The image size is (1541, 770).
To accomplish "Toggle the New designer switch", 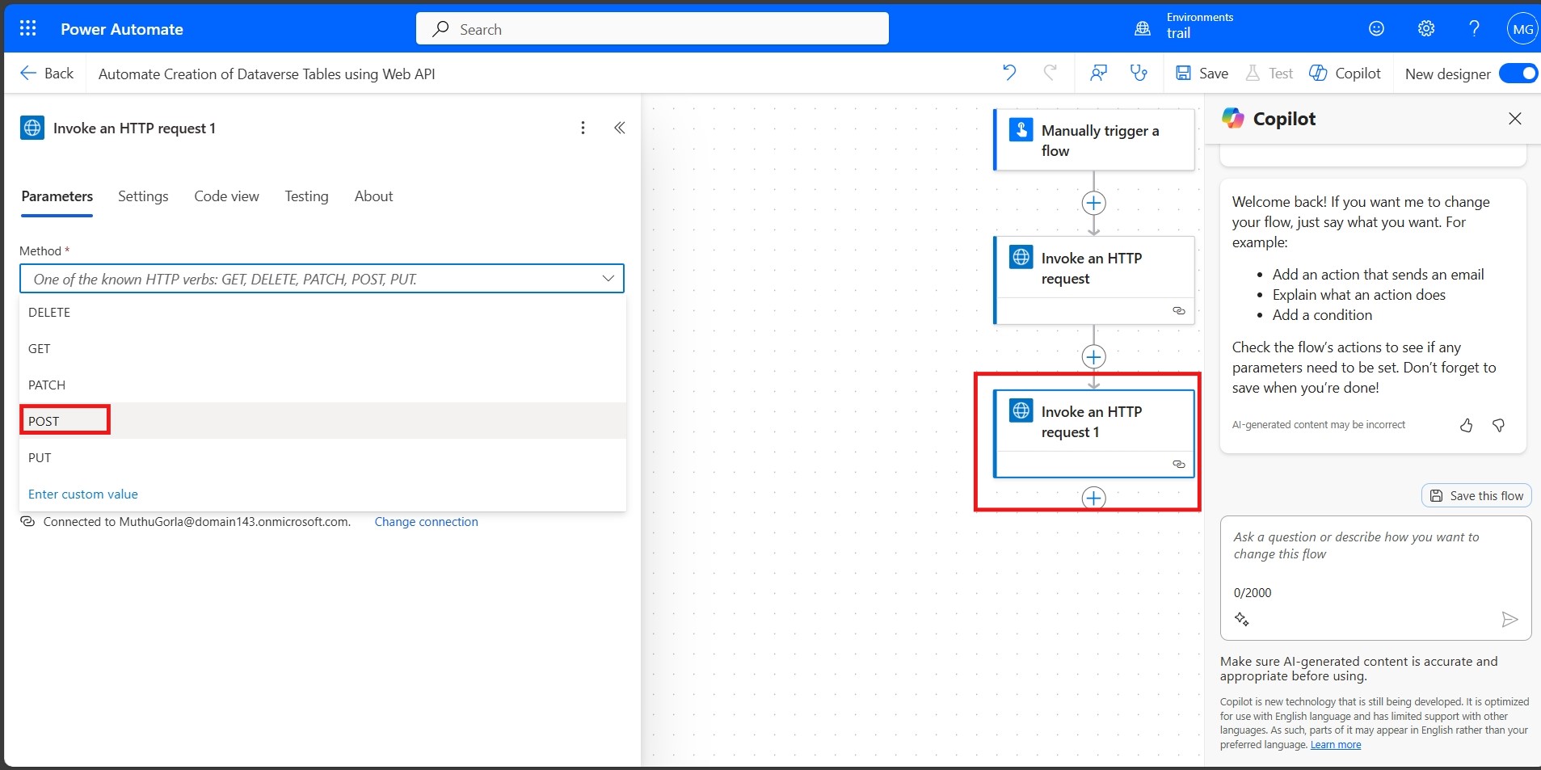I will click(x=1518, y=74).
